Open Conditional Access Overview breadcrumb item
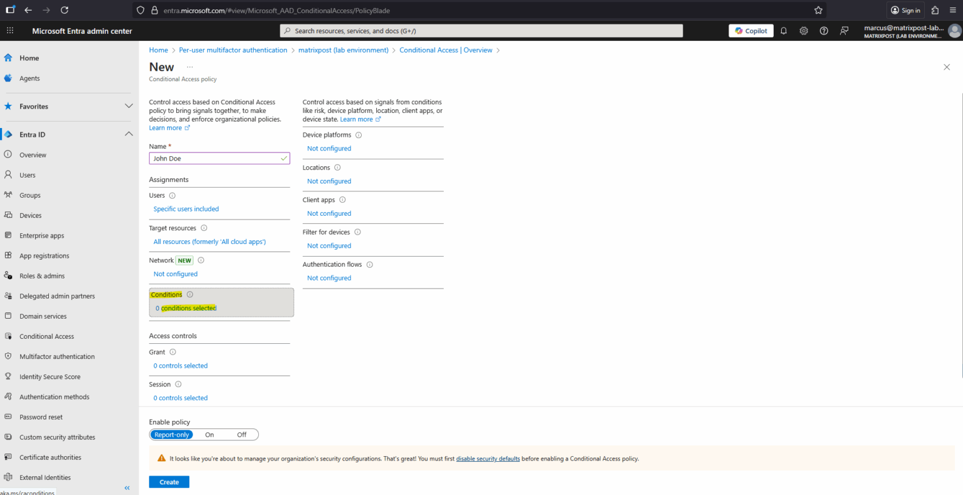 point(447,50)
